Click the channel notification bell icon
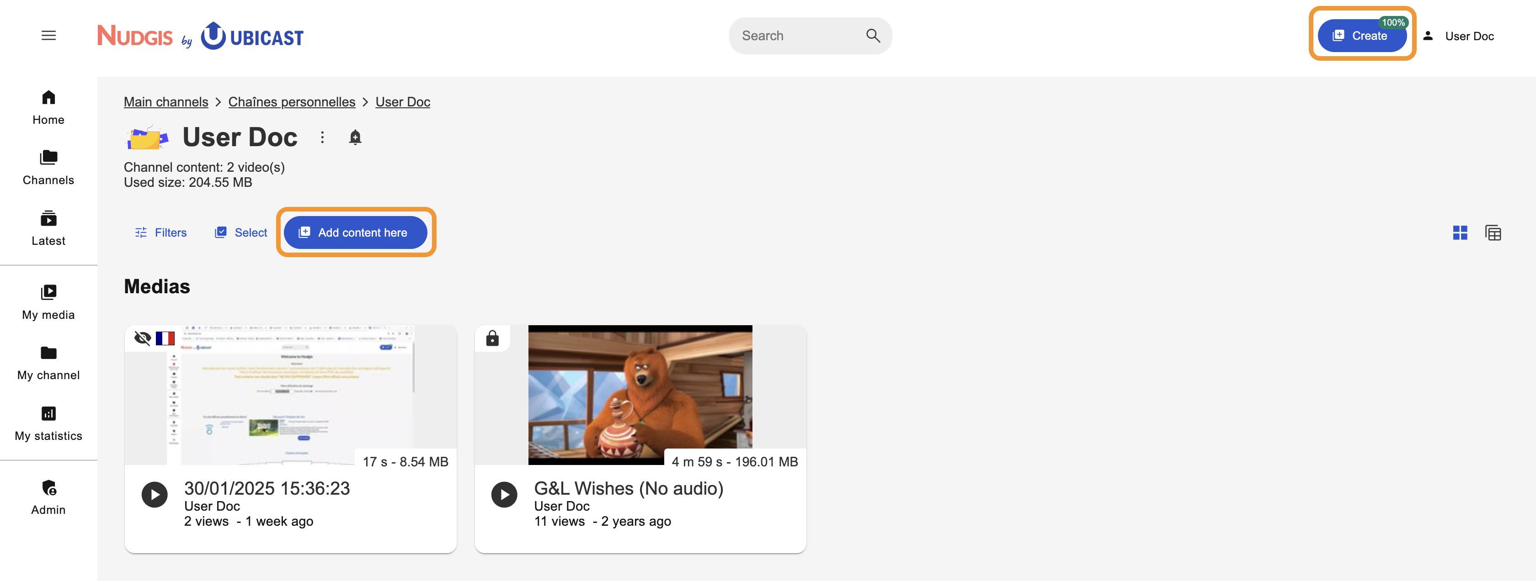The width and height of the screenshot is (1536, 581). pos(355,137)
